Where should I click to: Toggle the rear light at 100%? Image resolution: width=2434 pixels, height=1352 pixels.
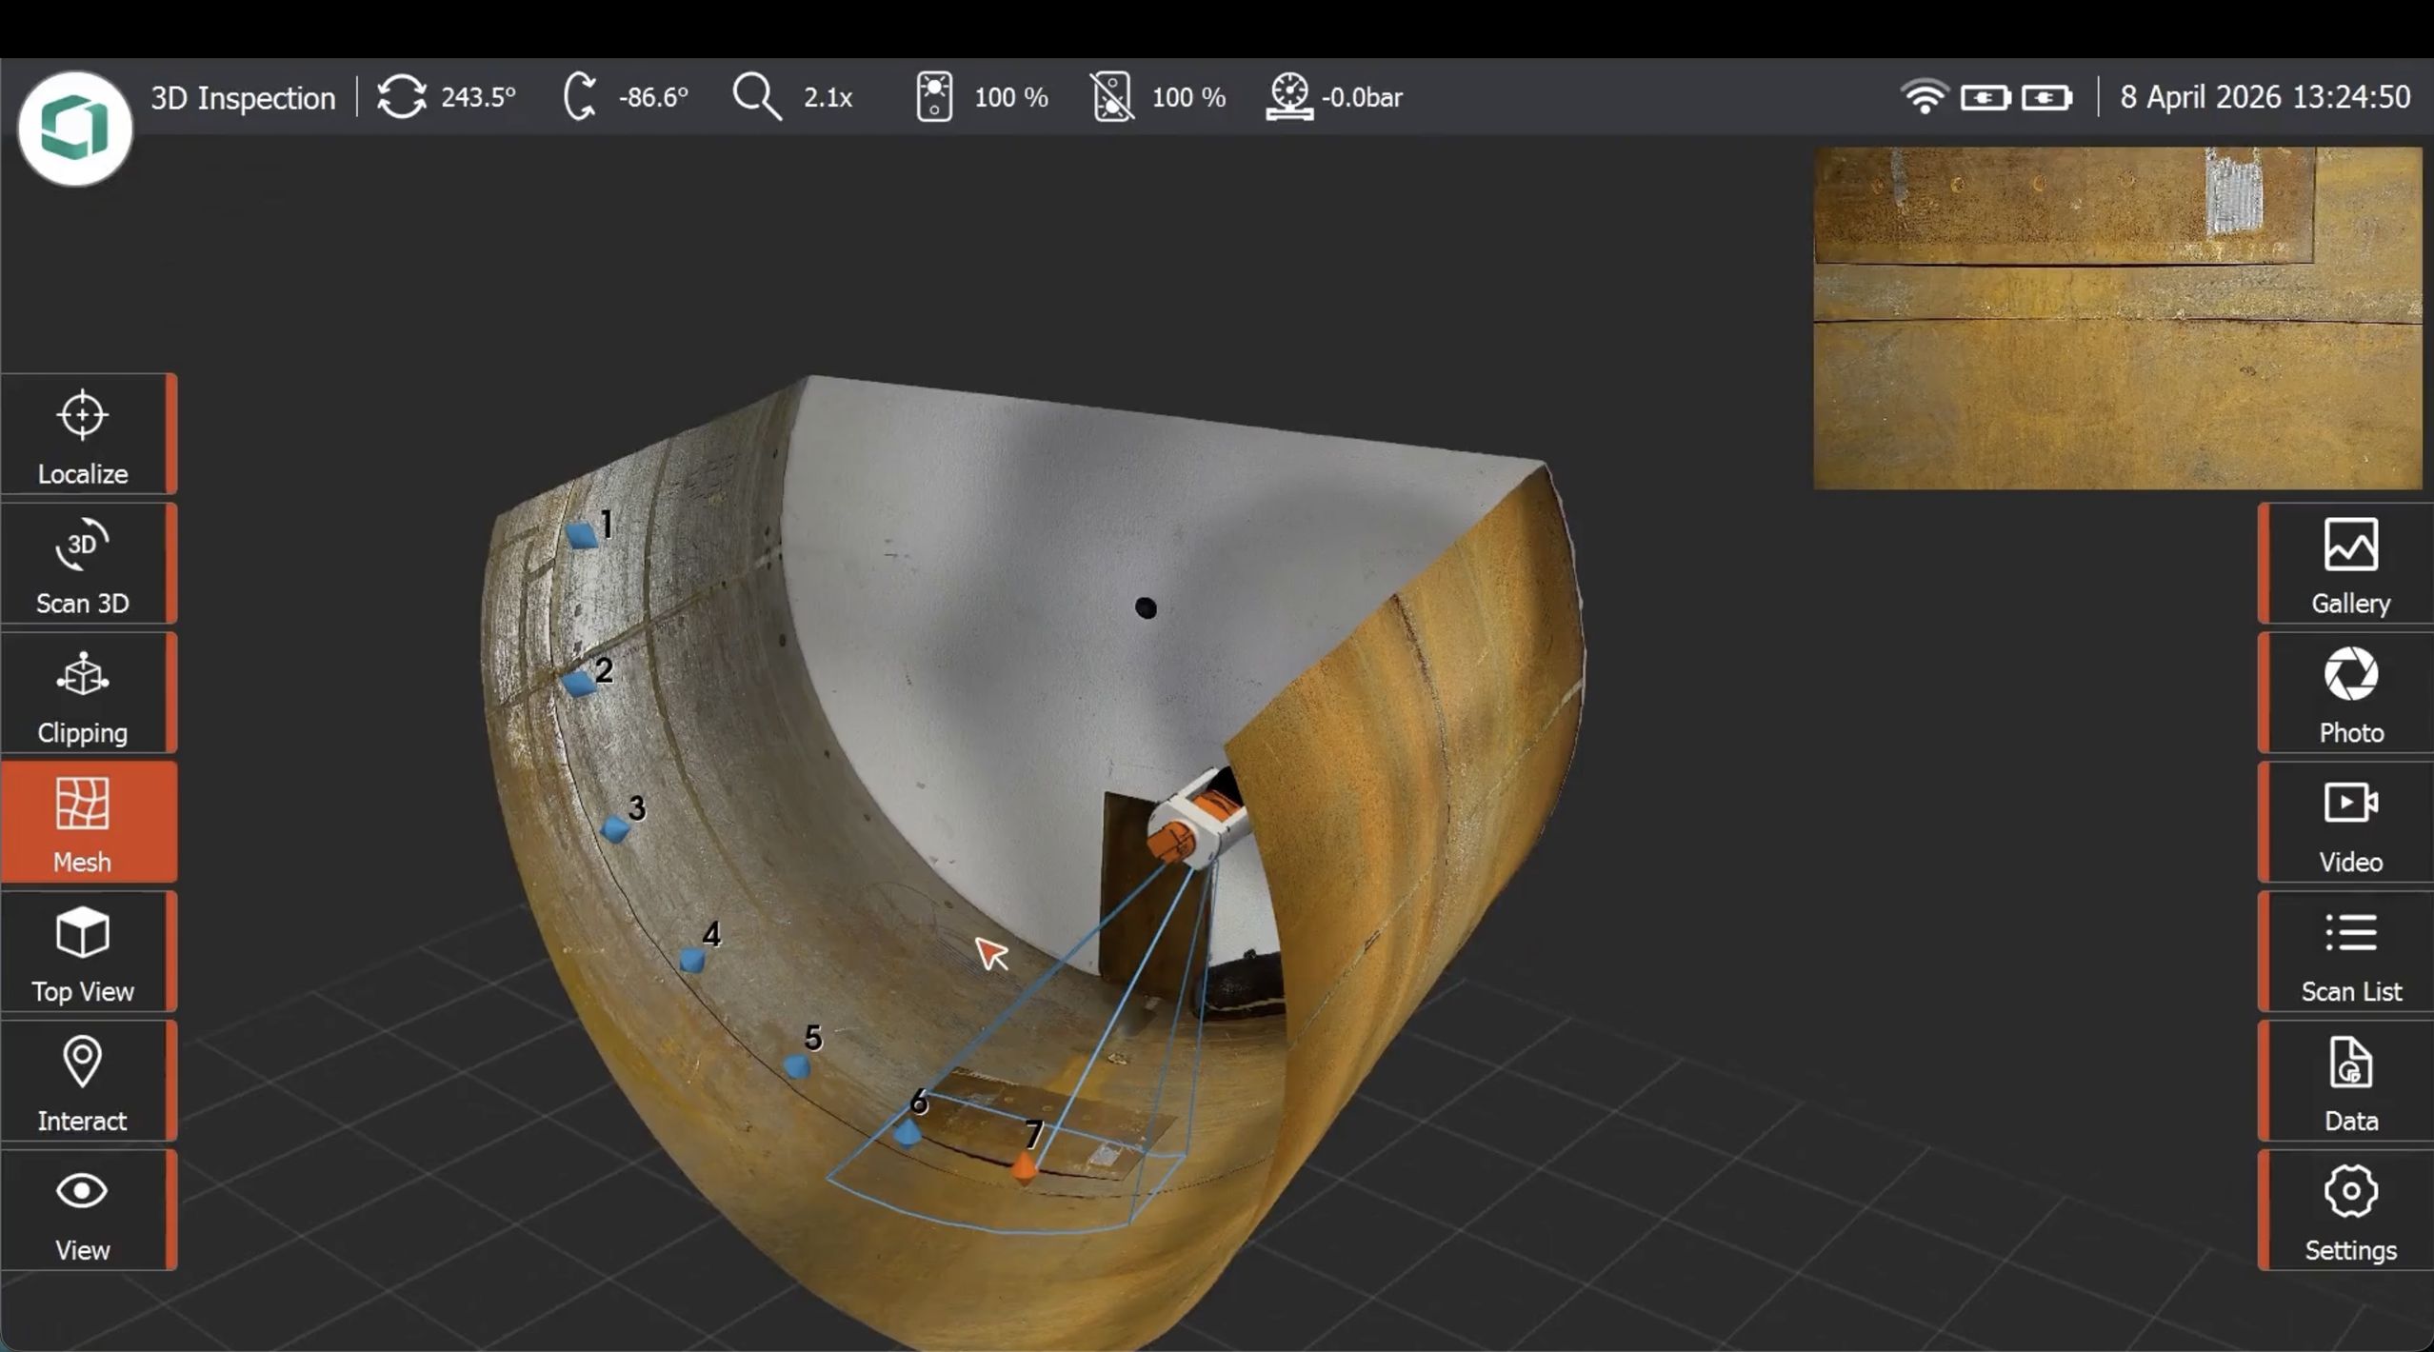1155,95
